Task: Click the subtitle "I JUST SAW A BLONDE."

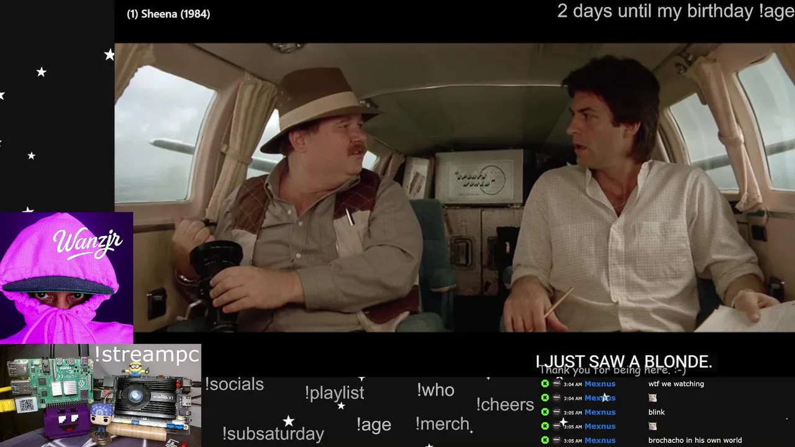Action: pyautogui.click(x=624, y=362)
